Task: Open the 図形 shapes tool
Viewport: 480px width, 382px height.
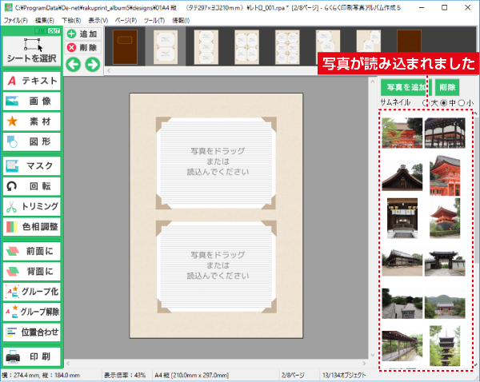Action: pos(31,141)
